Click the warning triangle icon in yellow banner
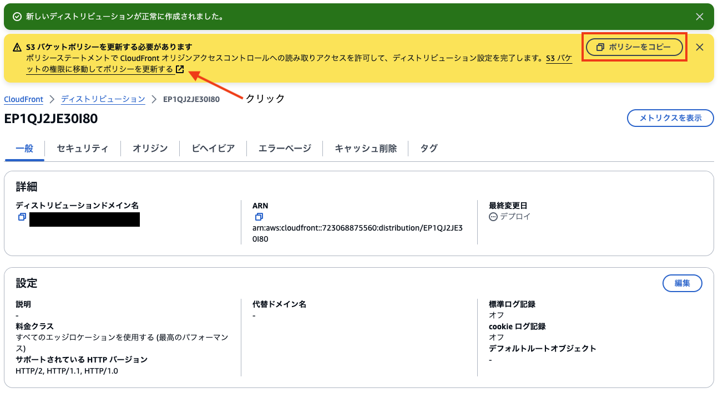This screenshot has height=393, width=718. click(17, 47)
